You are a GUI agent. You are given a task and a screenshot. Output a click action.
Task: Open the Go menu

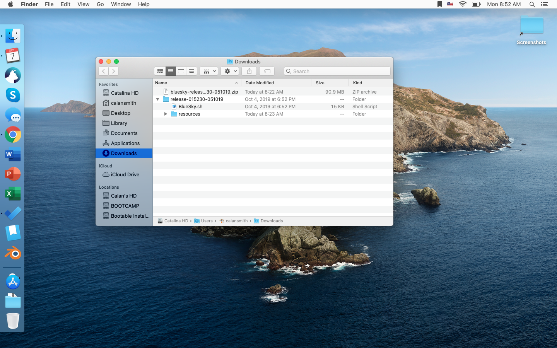100,4
